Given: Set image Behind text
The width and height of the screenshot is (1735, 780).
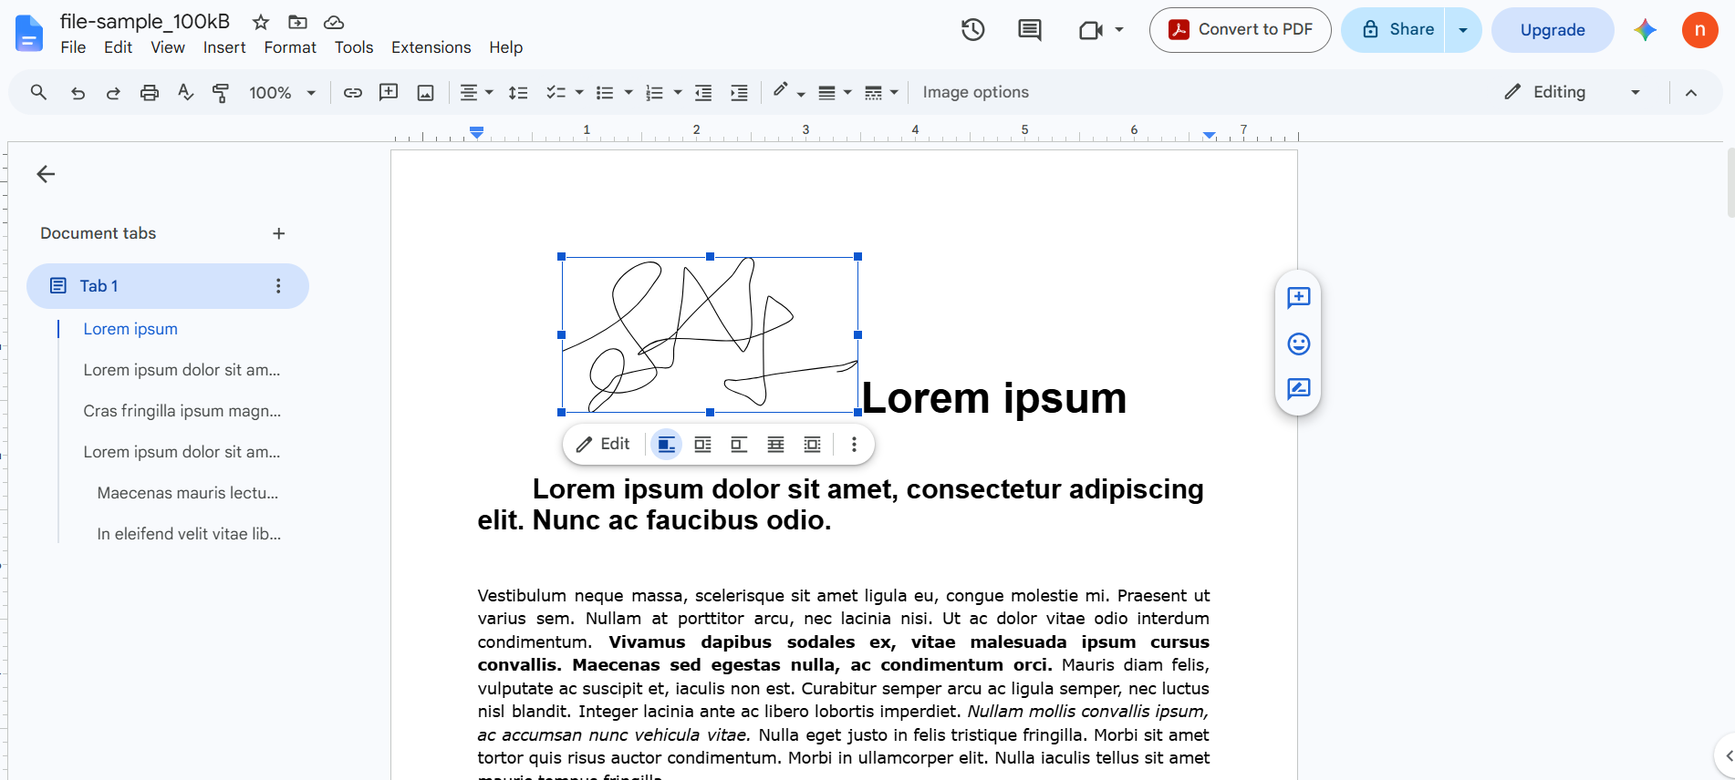Looking at the screenshot, I should [x=775, y=445].
